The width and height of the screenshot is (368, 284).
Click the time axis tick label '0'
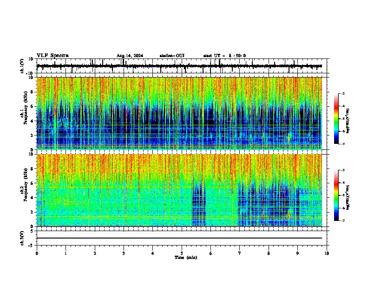point(37,253)
